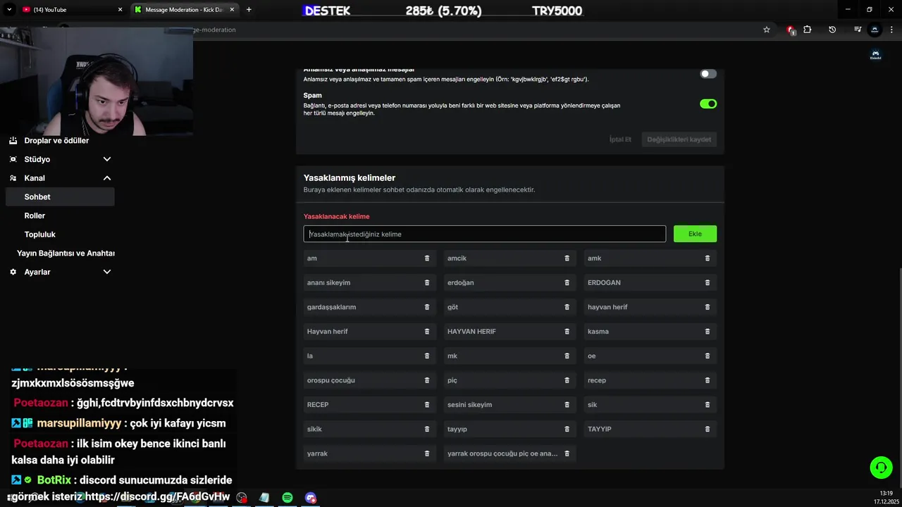Remove the "amcik" word via trash icon
This screenshot has height=507, width=902.
coord(567,258)
